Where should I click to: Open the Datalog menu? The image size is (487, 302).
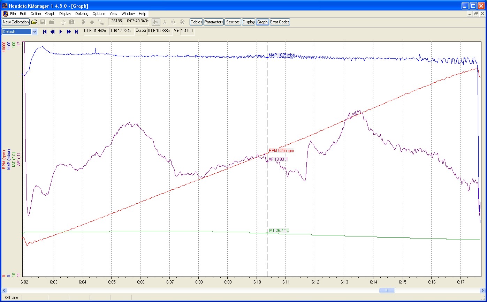tap(82, 14)
